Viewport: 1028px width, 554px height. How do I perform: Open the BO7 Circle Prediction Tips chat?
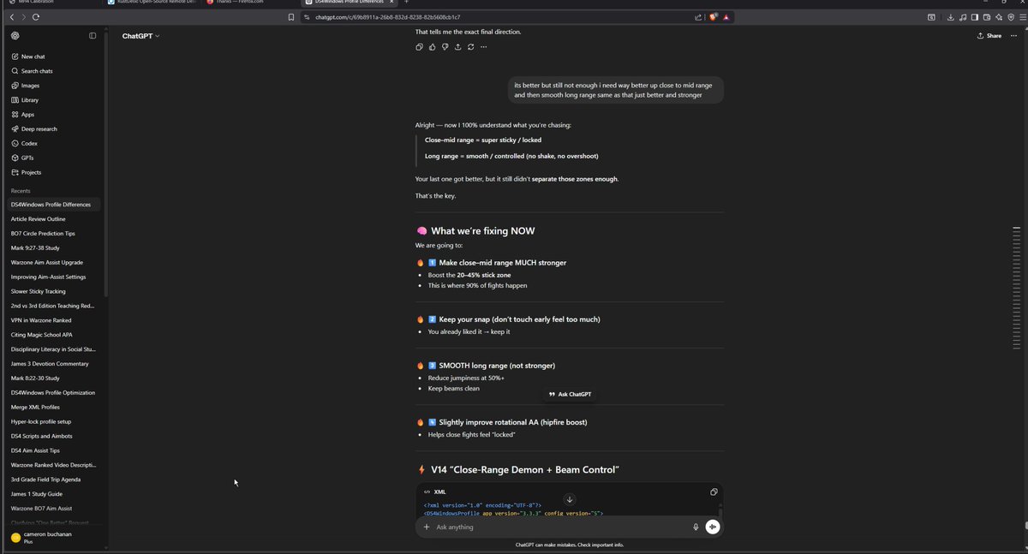click(52, 234)
